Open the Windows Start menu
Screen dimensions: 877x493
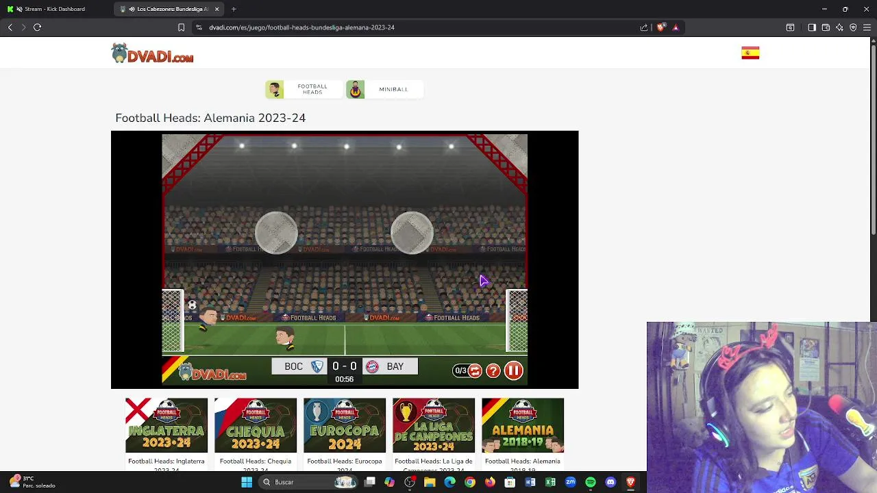[x=247, y=482]
